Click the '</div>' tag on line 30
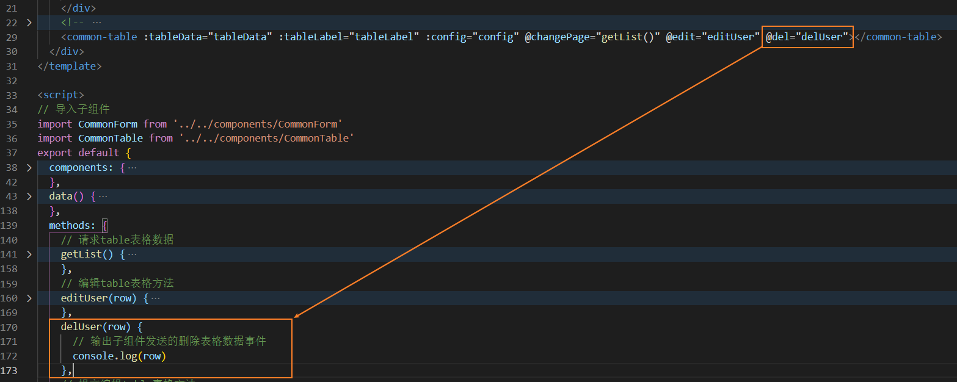957x382 pixels. click(67, 52)
